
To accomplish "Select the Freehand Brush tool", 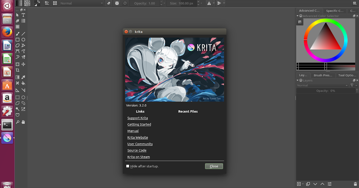I will [18, 34].
